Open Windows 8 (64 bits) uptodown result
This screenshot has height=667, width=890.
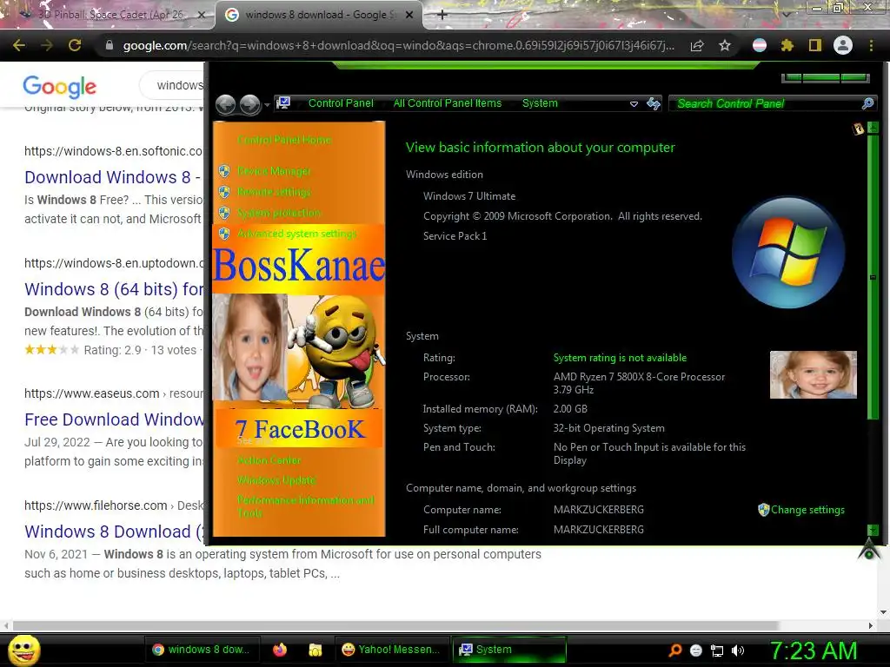click(x=114, y=289)
